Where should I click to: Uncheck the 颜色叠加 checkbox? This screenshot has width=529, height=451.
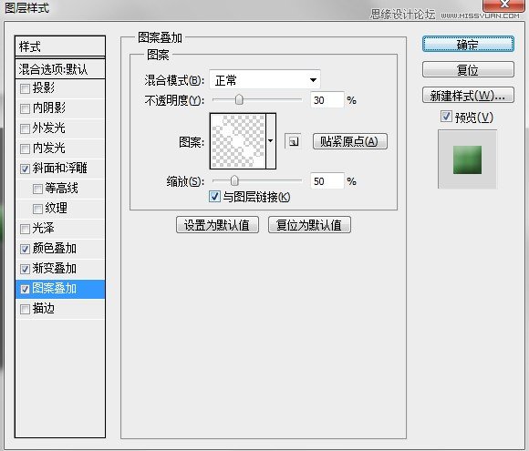[25, 249]
